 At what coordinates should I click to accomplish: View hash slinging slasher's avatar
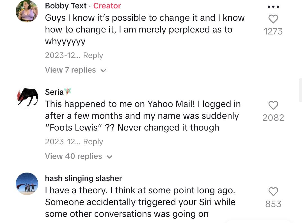[x=27, y=183]
